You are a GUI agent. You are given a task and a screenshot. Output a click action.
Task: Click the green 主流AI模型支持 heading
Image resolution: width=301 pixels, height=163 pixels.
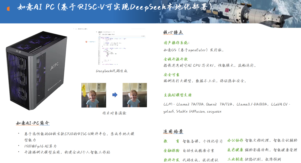(178, 95)
